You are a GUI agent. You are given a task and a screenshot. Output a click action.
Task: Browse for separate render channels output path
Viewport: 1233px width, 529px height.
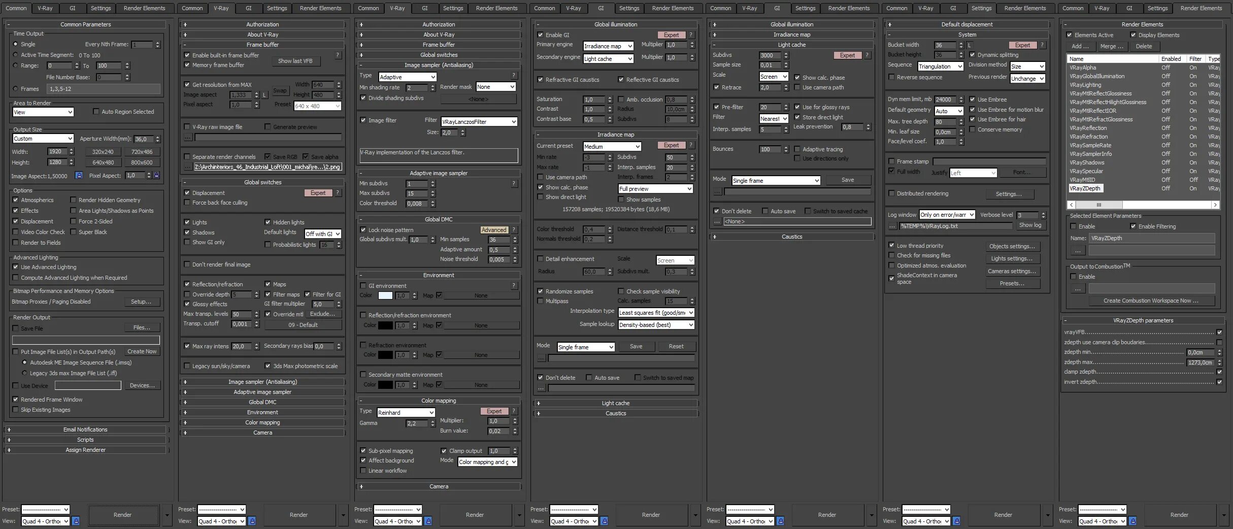(188, 167)
